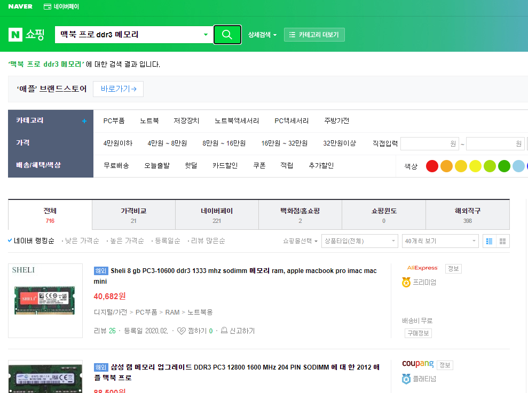Select the 가격비교 tab
The width and height of the screenshot is (528, 393).
(133, 215)
